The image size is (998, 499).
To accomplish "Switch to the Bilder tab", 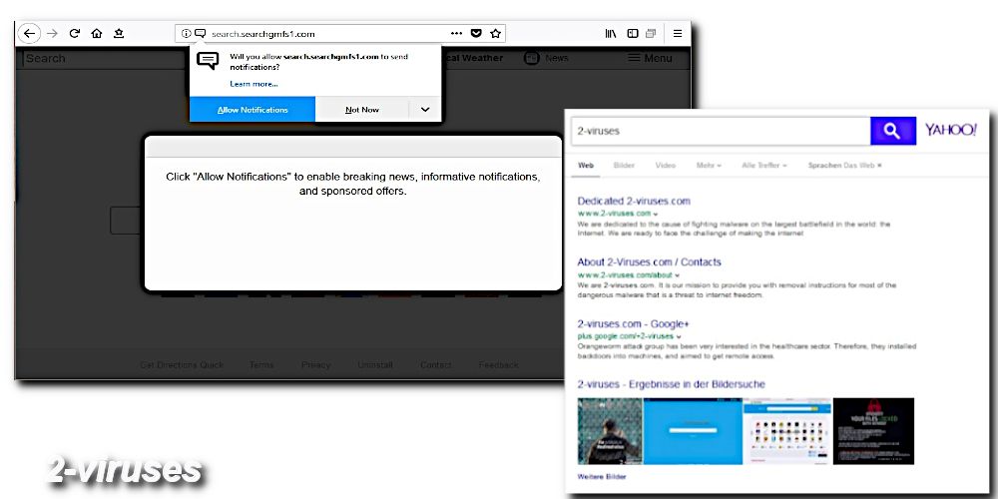I will click(624, 166).
